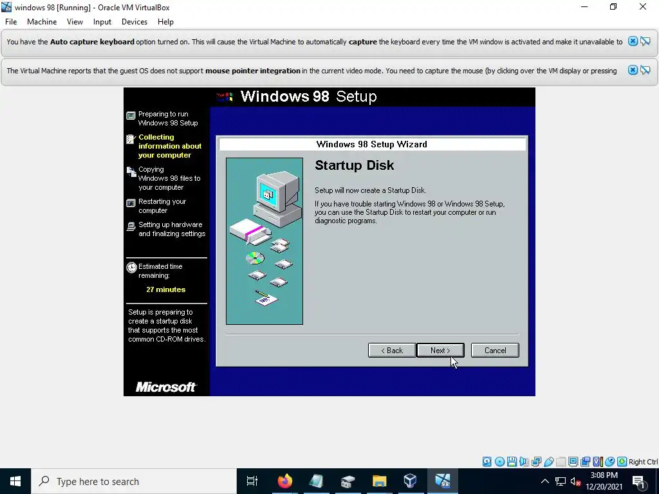Click the computer and disks illustration
This screenshot has width=659, height=494.
click(x=265, y=241)
